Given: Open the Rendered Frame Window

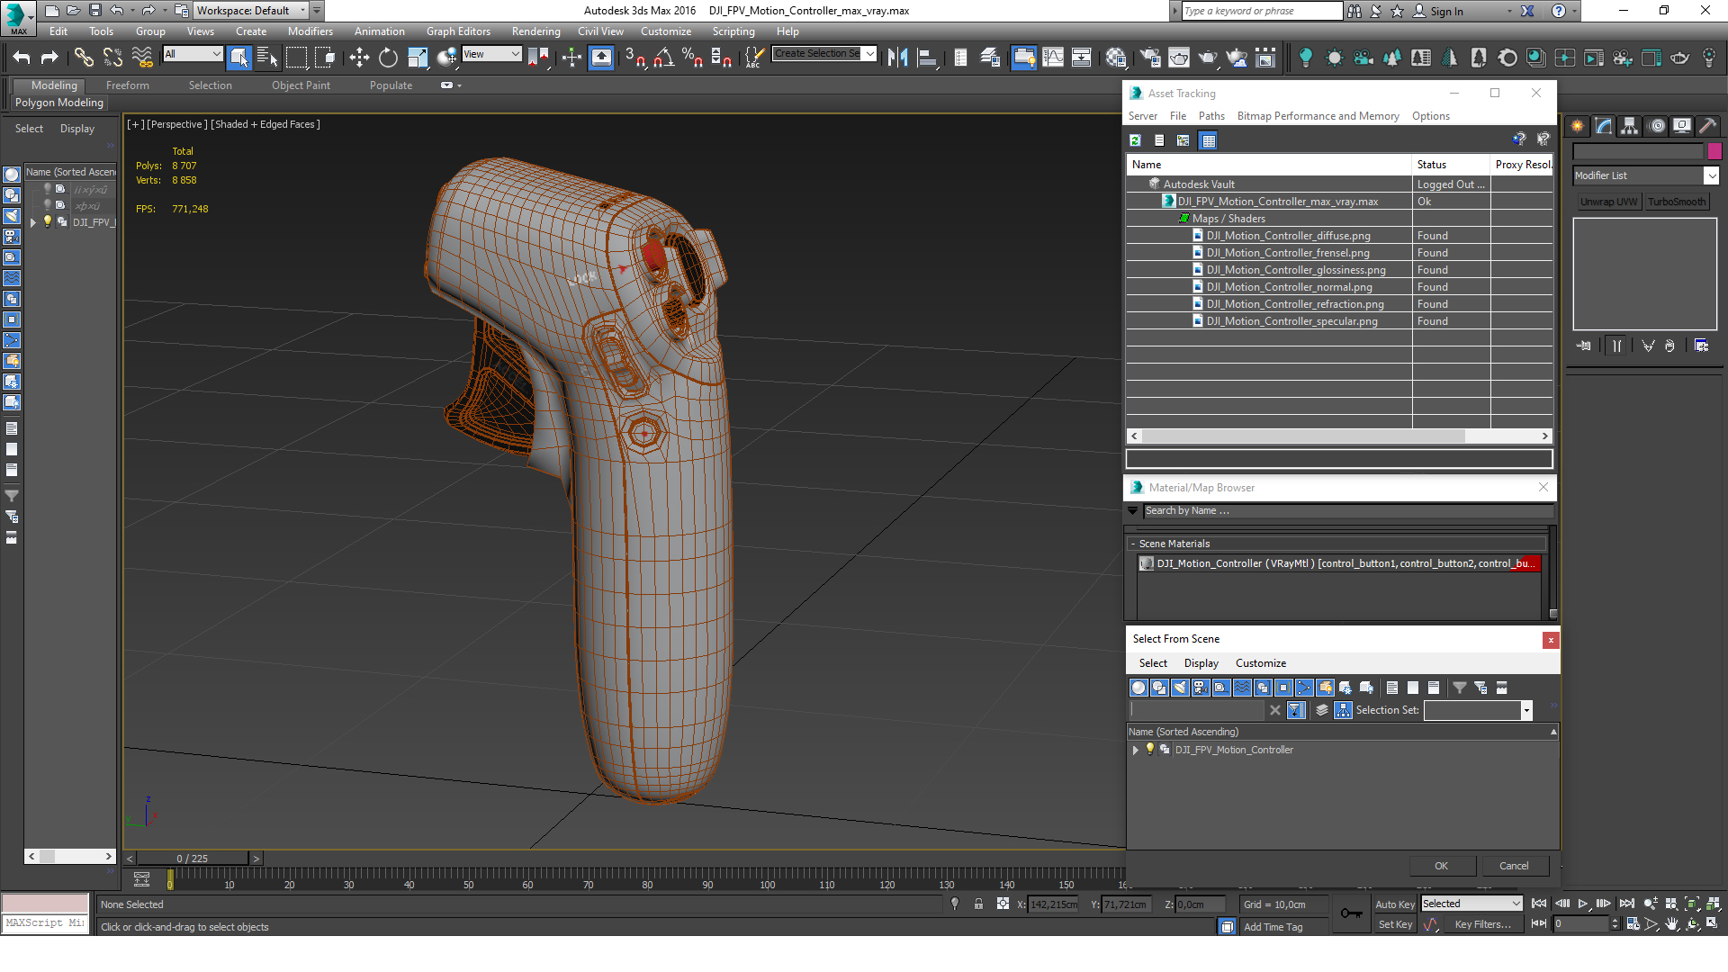Looking at the screenshot, I should 1178,58.
